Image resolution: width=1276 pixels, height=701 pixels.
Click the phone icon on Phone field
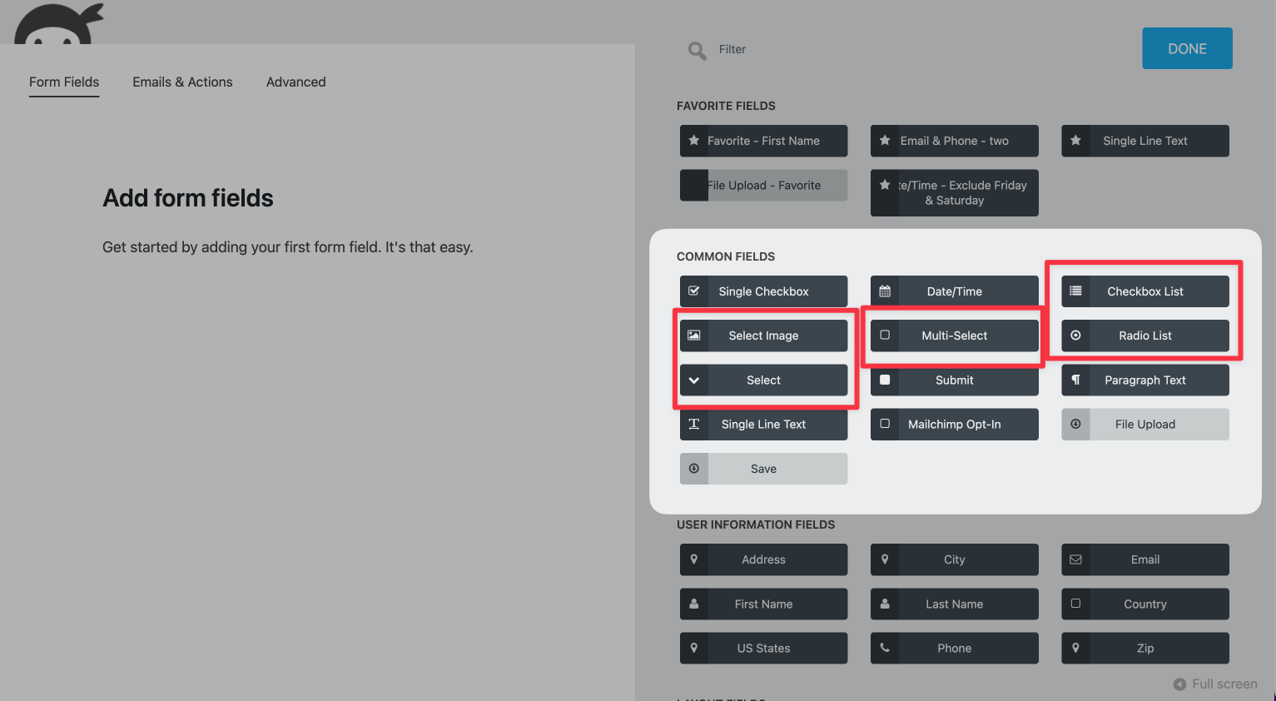click(885, 648)
